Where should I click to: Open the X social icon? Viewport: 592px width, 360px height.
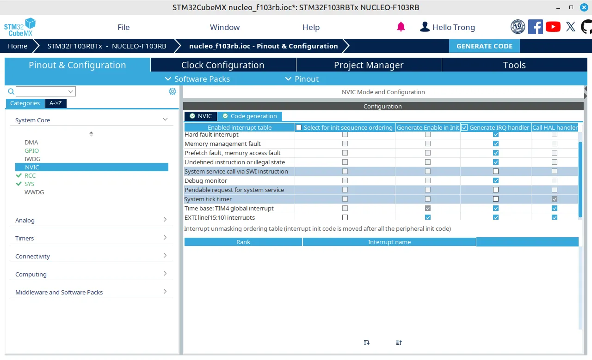coord(571,27)
